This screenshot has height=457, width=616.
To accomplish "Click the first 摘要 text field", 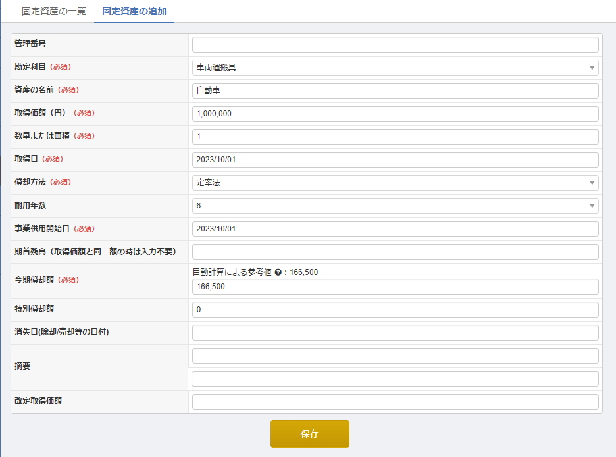I will pyautogui.click(x=395, y=356).
